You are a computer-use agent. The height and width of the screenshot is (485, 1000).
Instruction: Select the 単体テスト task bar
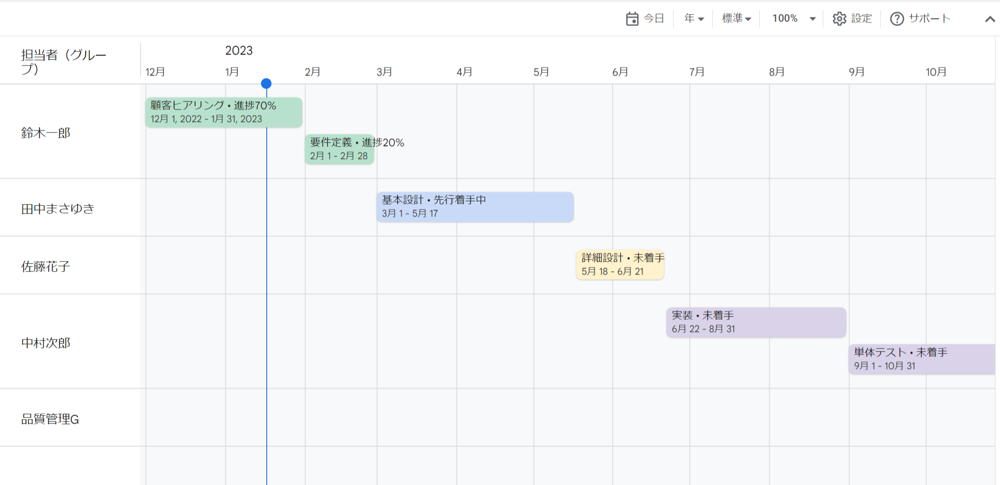point(921,359)
